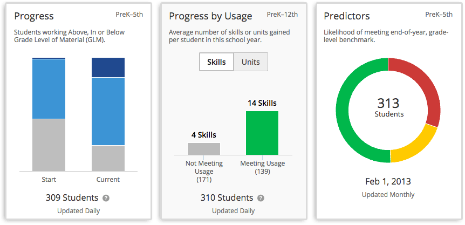Click help icon next to 309 Students

pyautogui.click(x=106, y=198)
